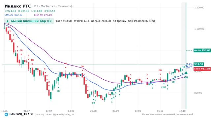
Task: Click the disclaimer "Не является инвестиционной рекомендацией"
Action: [x=167, y=114]
